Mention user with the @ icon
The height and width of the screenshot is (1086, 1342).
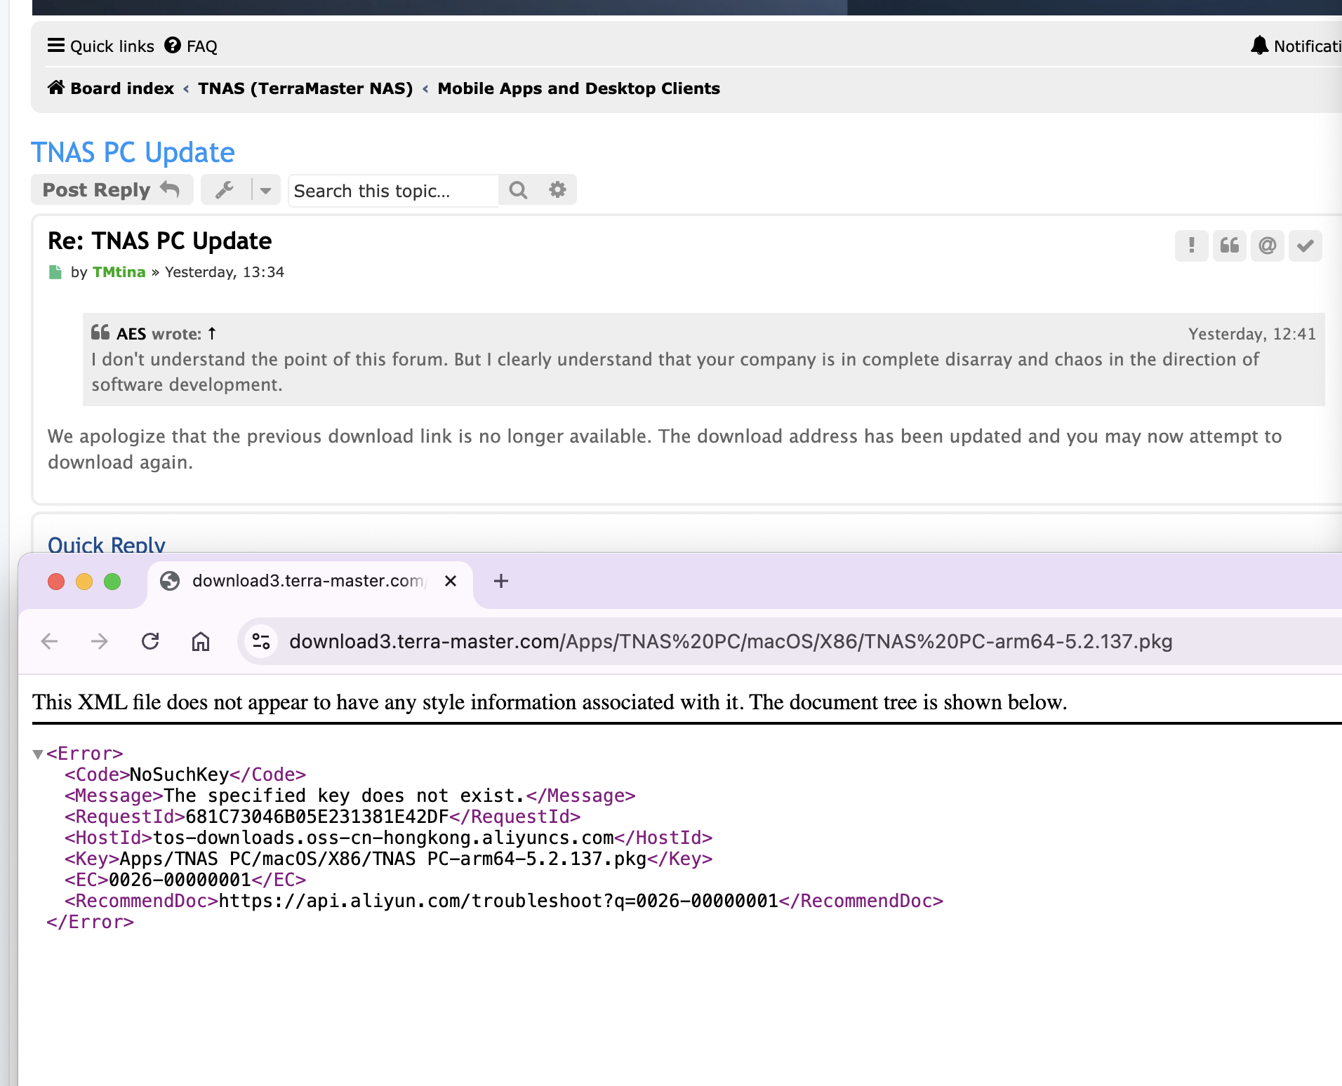pos(1267,246)
